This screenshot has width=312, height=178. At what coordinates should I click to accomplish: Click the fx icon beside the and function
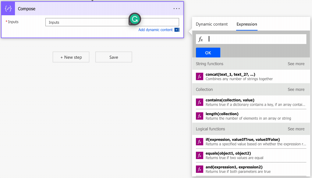click(x=200, y=169)
